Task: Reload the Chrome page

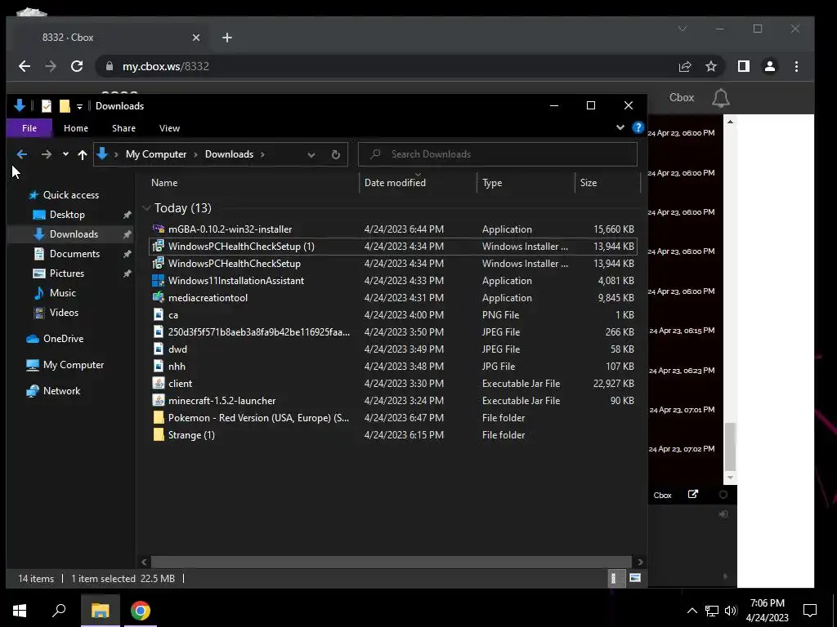Action: 77,66
